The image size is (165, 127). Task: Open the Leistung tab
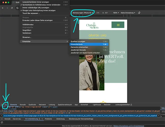coord(52,105)
